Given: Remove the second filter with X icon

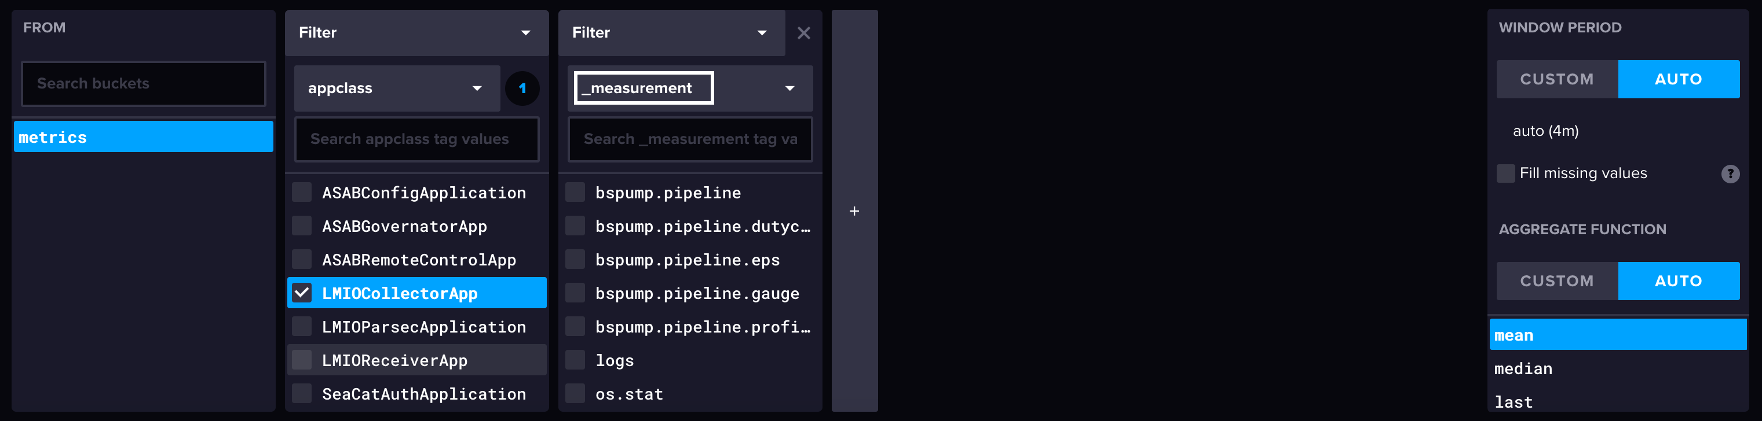Looking at the screenshot, I should [803, 33].
